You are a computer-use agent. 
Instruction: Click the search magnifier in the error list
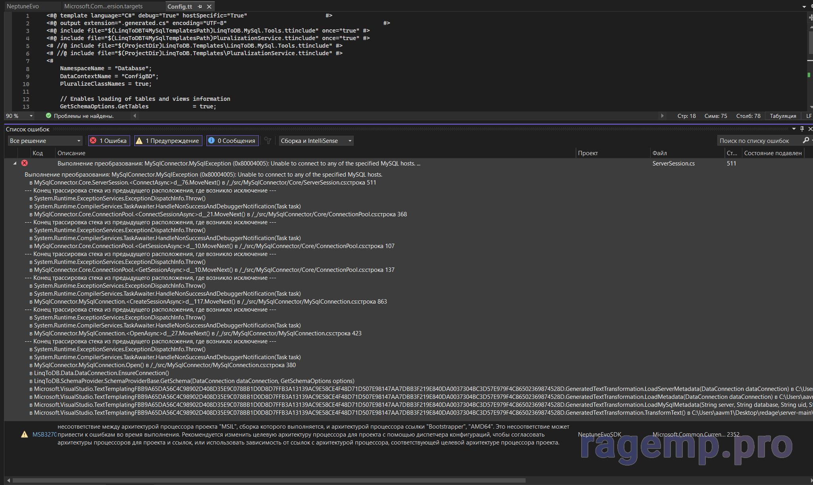(805, 140)
